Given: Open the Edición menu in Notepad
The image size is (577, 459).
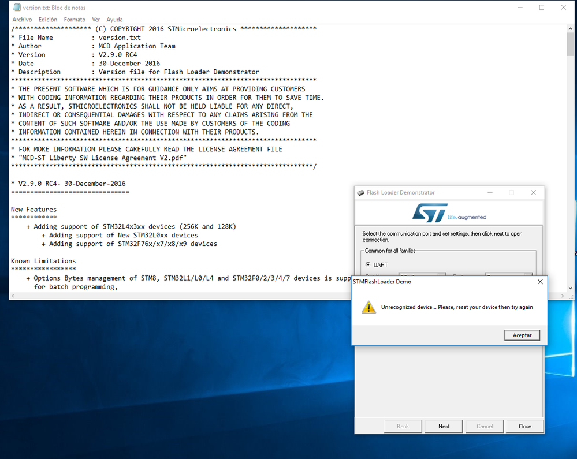Looking at the screenshot, I should pos(48,20).
